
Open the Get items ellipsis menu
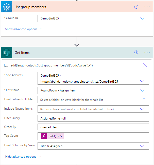(147, 53)
